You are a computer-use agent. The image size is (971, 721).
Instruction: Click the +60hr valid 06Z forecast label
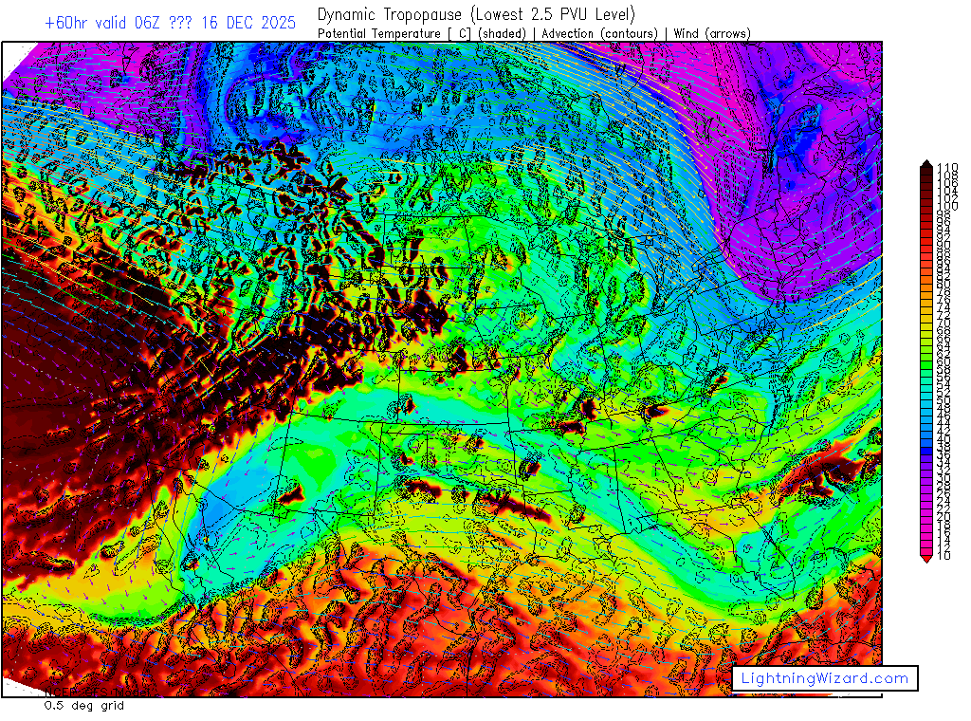pos(102,22)
